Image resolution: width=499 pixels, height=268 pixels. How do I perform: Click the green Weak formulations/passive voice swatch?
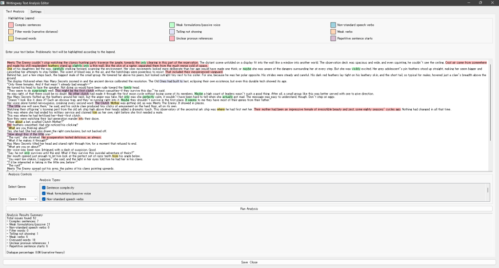pyautogui.click(x=172, y=25)
